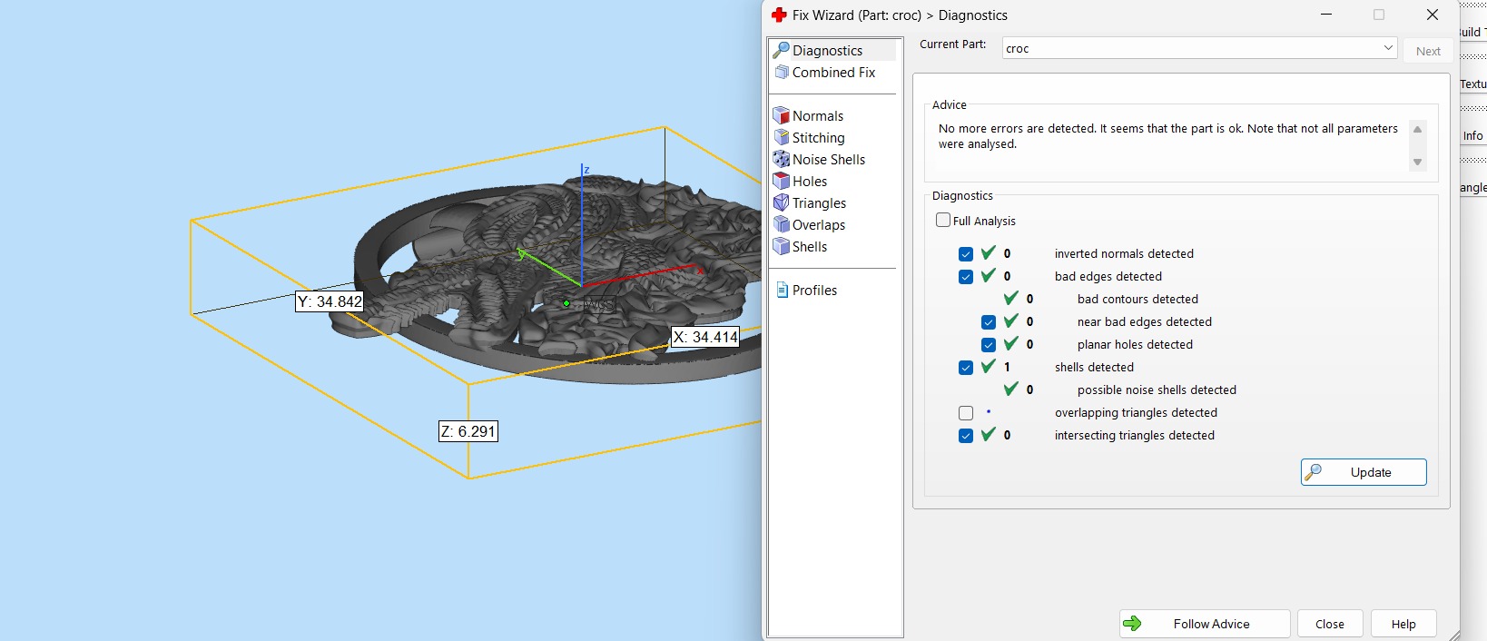Open the Current Part dropdown showing croc
The image size is (1487, 641).
click(x=1199, y=48)
